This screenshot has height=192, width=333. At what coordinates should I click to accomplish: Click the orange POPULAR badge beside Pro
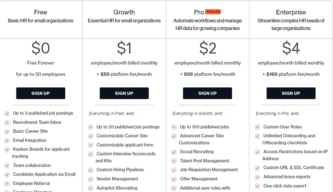click(213, 12)
